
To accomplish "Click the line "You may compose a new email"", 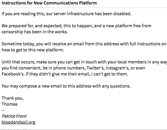I will (66, 86).
